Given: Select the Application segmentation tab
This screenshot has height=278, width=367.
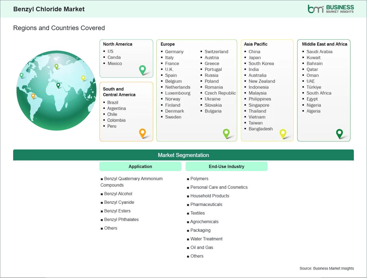Looking at the screenshot, I should (140, 166).
